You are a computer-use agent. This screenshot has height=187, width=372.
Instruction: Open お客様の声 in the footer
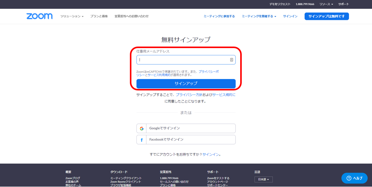[x=72, y=182]
